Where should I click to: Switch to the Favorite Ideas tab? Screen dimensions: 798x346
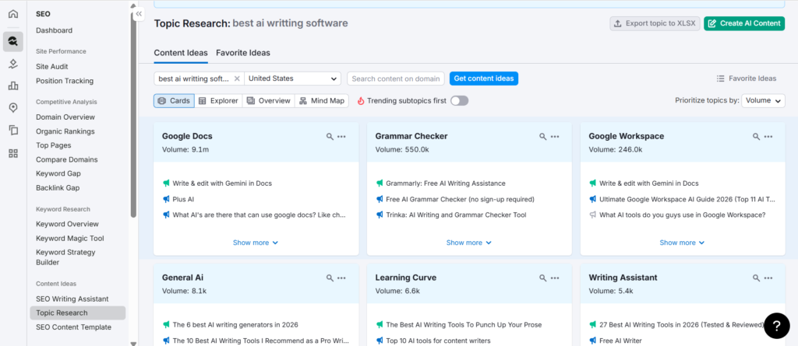(243, 53)
